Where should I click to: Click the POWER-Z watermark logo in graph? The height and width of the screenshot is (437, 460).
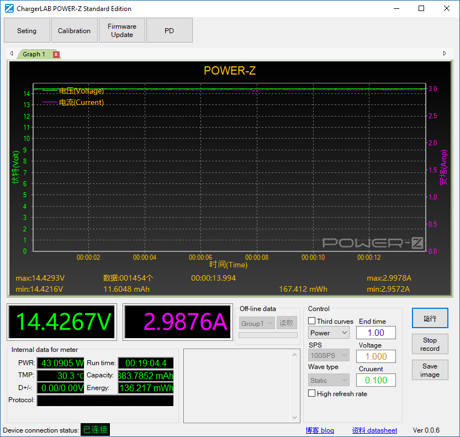point(373,243)
